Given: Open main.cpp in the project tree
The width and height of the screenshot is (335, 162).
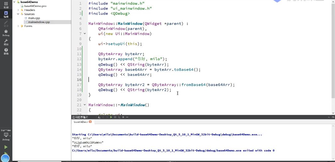Looking at the screenshot, I should 34,18.
